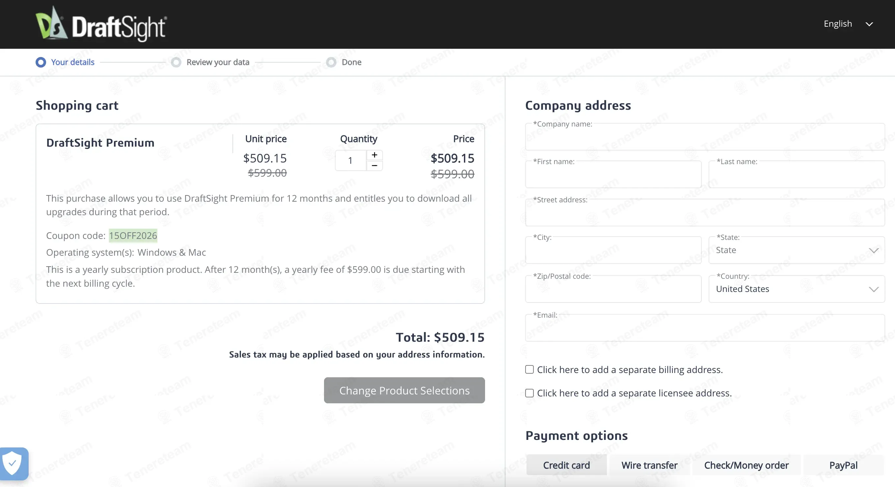This screenshot has width=895, height=487.
Task: Click into the Zip/Postal code field
Action: point(613,289)
